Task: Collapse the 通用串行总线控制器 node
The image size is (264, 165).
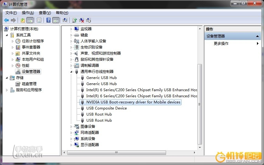Action: [x=71, y=72]
